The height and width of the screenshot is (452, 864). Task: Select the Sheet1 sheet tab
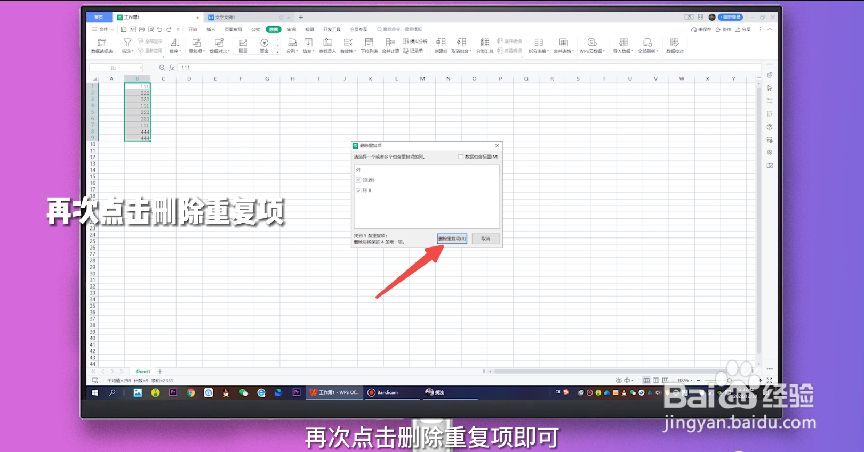tap(142, 372)
